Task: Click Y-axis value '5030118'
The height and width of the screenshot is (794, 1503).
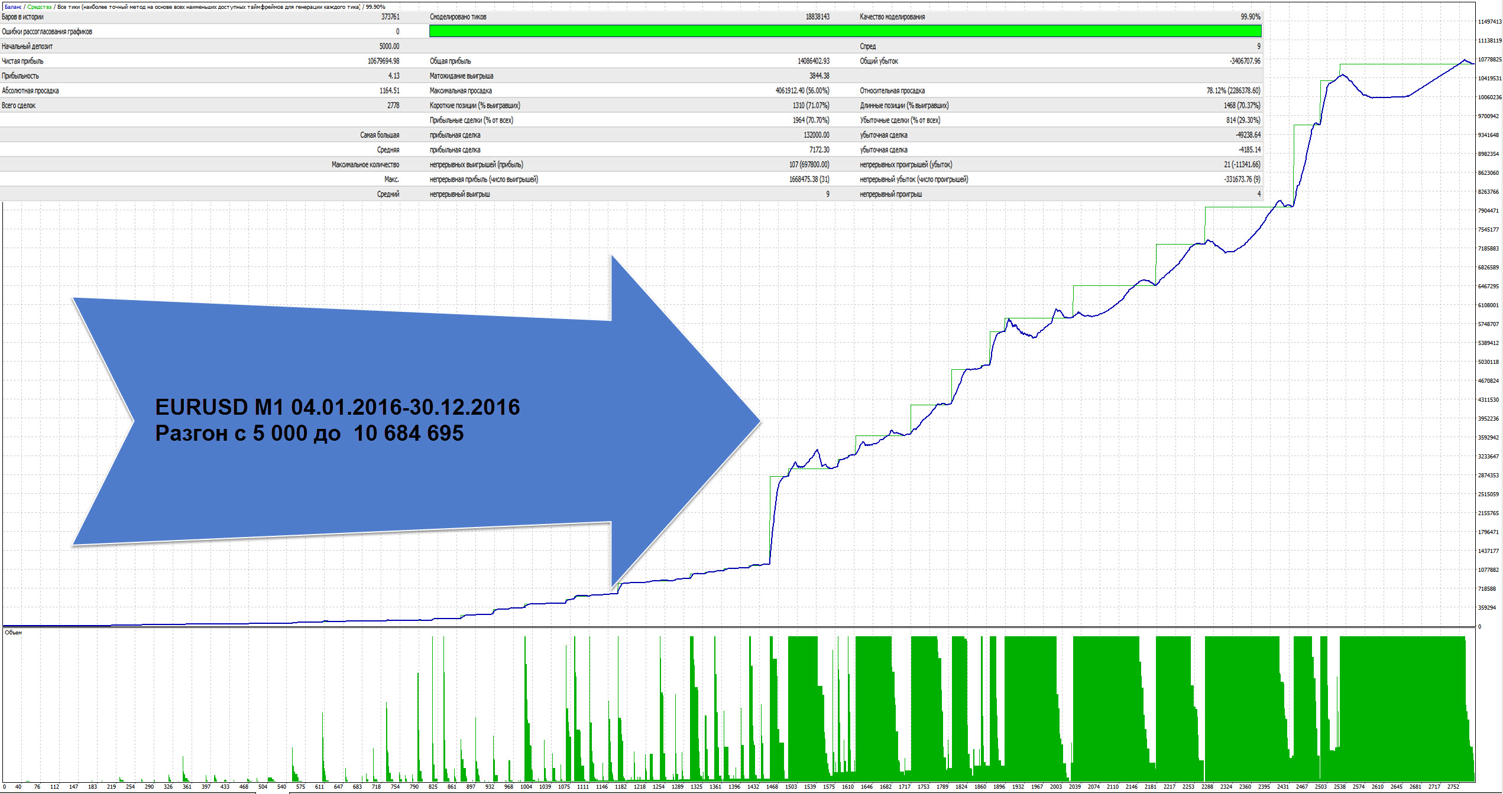Action: pos(1488,362)
